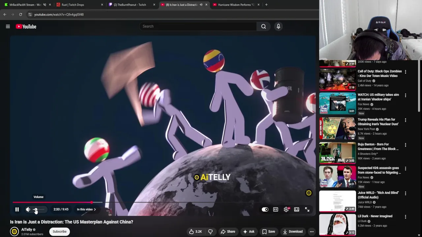This screenshot has width=422, height=237.
Task: Go to the YouTube home logo
Action: coord(26,26)
